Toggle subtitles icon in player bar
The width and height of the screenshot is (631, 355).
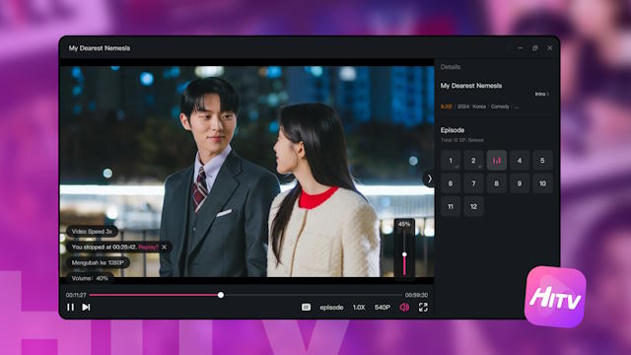click(306, 307)
